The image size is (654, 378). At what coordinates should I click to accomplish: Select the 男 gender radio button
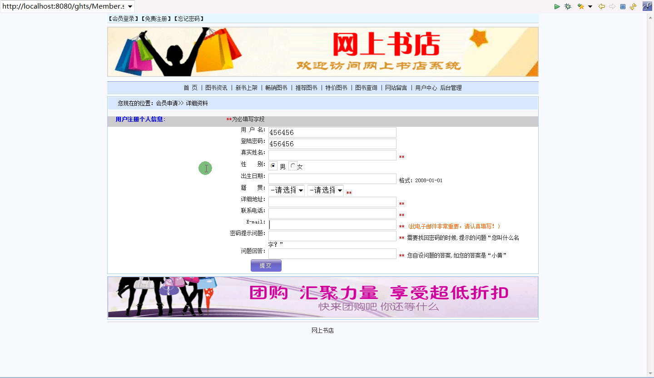tap(273, 166)
